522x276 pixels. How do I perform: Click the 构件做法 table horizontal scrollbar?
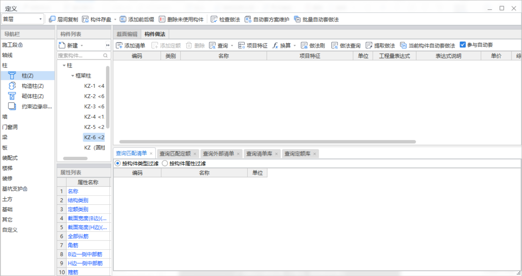pos(268,142)
